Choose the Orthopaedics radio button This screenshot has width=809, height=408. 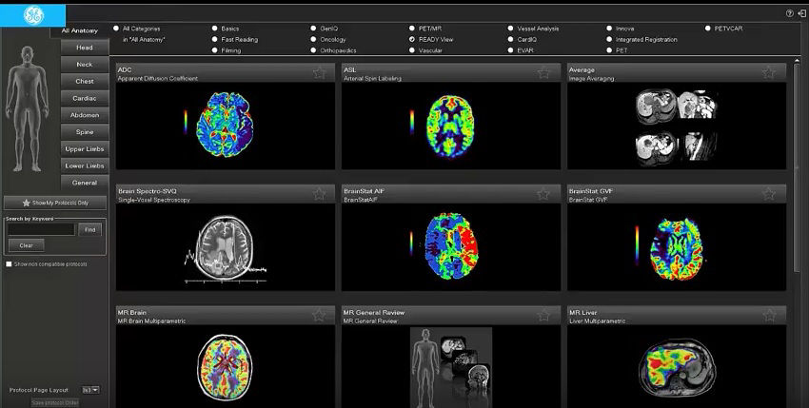[313, 50]
